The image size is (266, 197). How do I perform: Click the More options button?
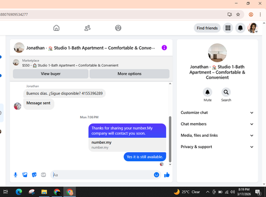pyautogui.click(x=129, y=73)
